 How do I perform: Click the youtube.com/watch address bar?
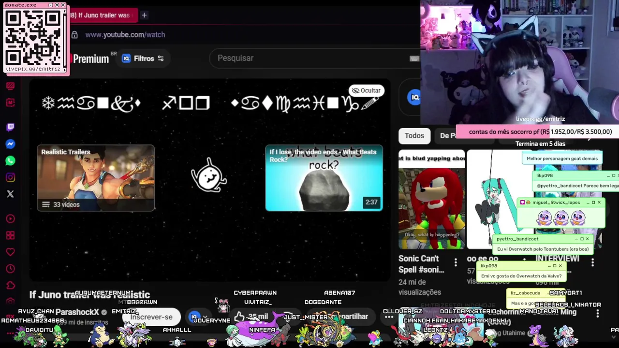[x=125, y=35]
